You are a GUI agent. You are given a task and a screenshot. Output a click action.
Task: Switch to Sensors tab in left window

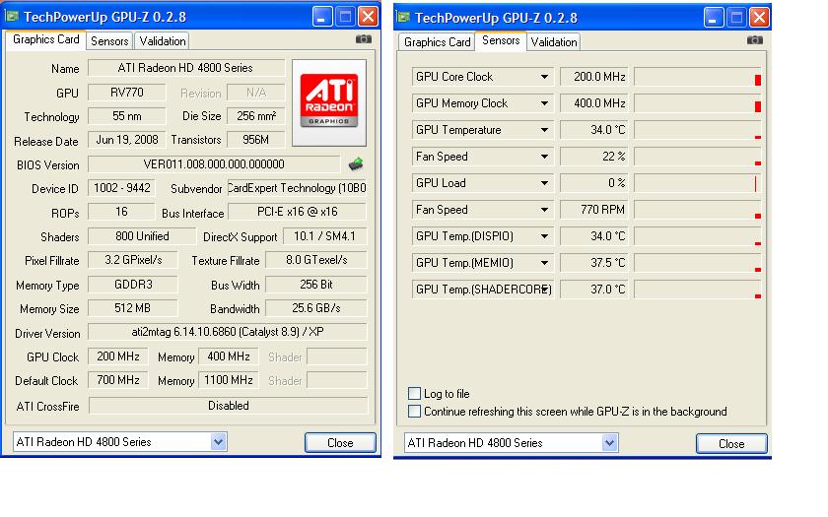click(109, 41)
